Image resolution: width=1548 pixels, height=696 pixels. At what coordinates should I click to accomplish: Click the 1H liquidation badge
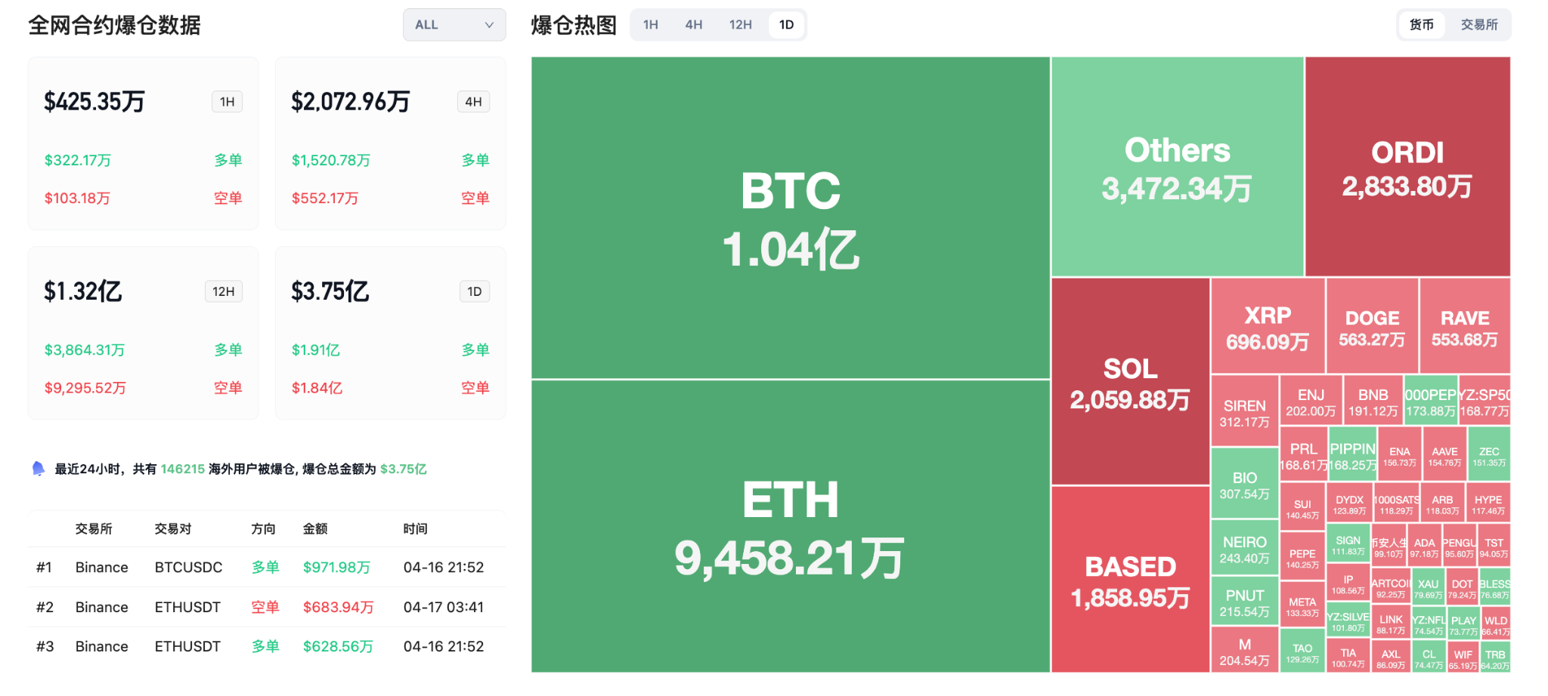point(227,102)
